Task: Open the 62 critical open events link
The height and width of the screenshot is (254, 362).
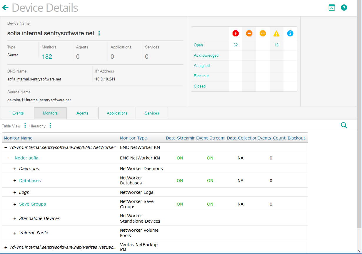Action: point(235,45)
